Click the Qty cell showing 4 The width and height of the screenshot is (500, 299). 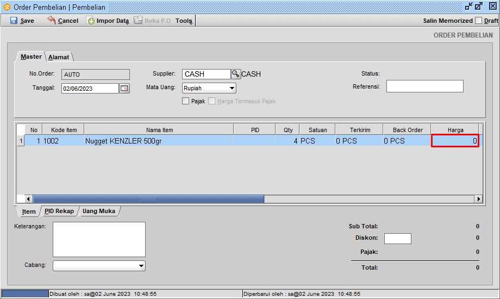(287, 141)
